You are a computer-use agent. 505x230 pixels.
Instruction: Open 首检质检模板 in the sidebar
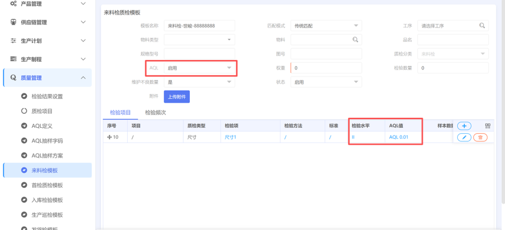47,185
